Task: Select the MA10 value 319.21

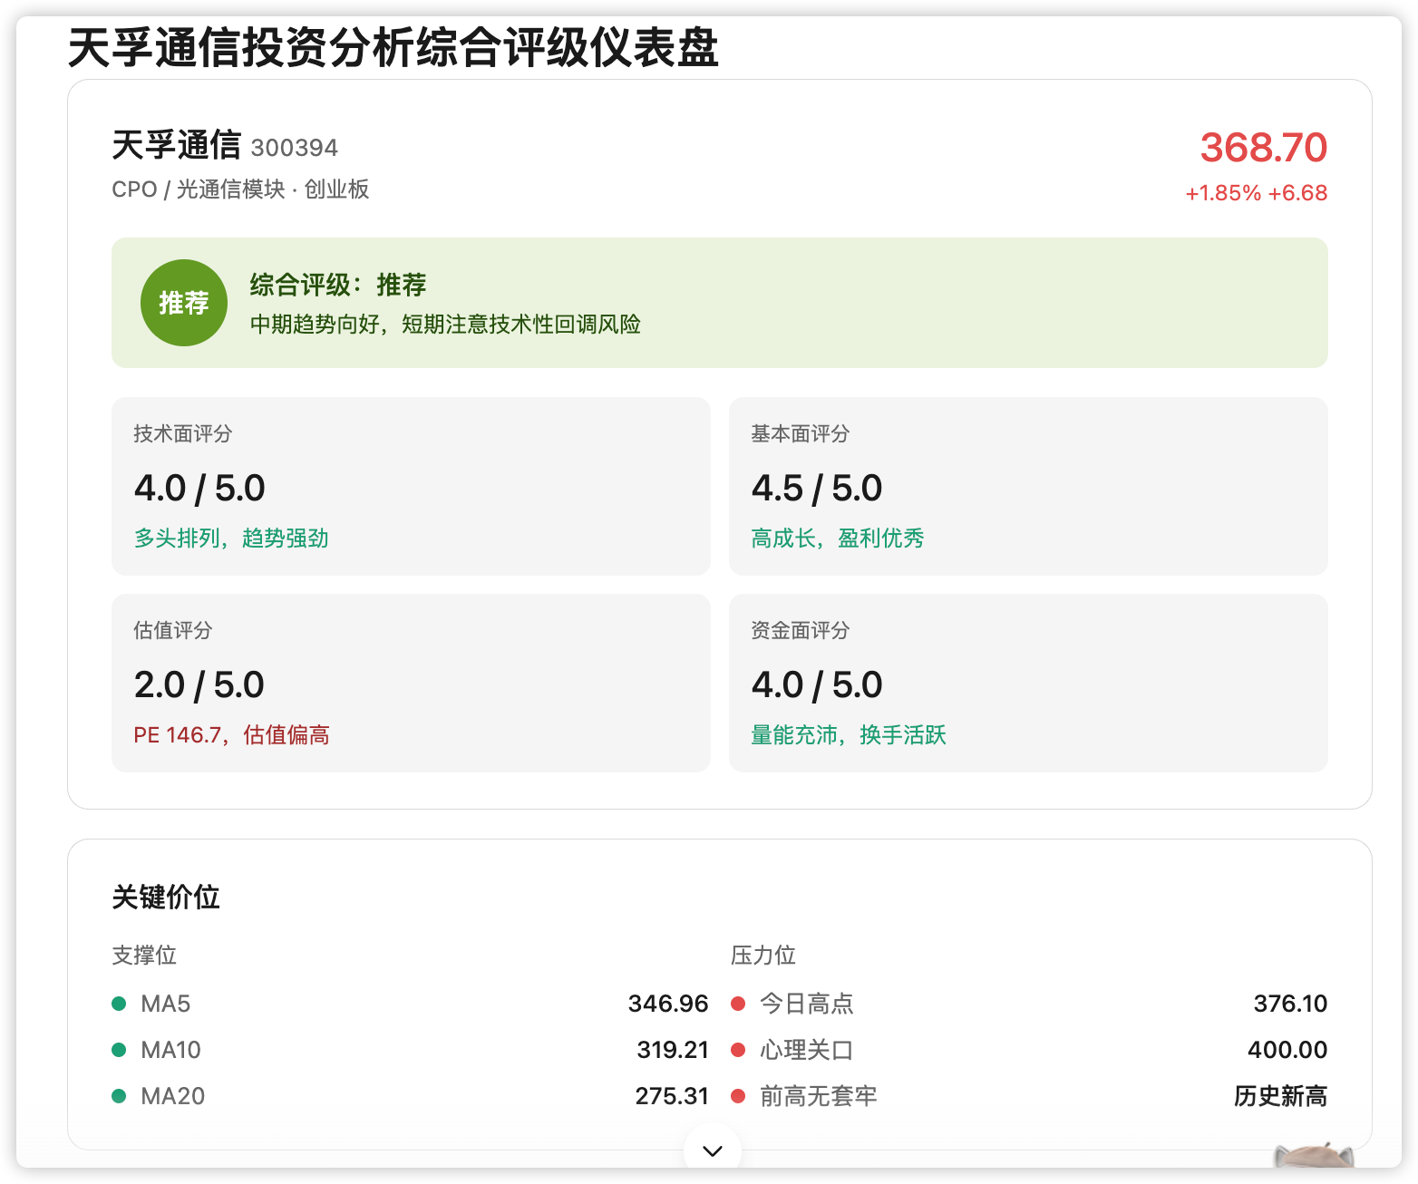Action: (x=673, y=1050)
